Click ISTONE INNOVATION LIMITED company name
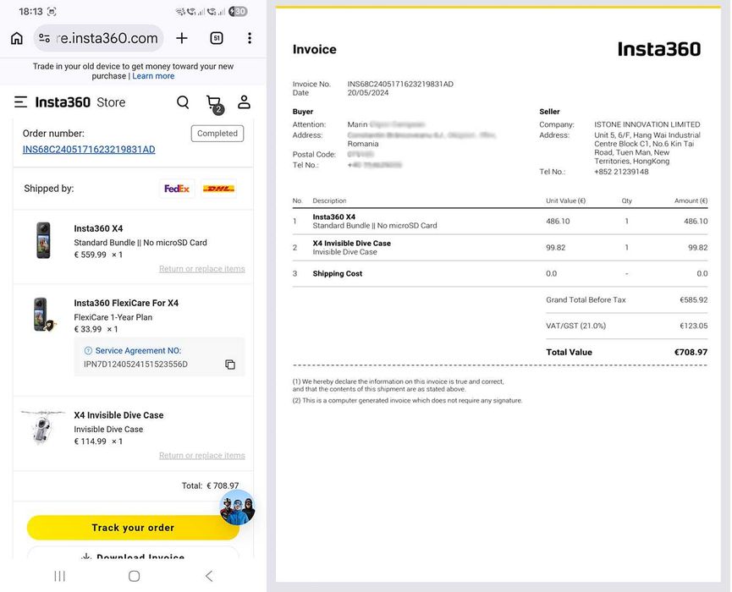 click(647, 124)
